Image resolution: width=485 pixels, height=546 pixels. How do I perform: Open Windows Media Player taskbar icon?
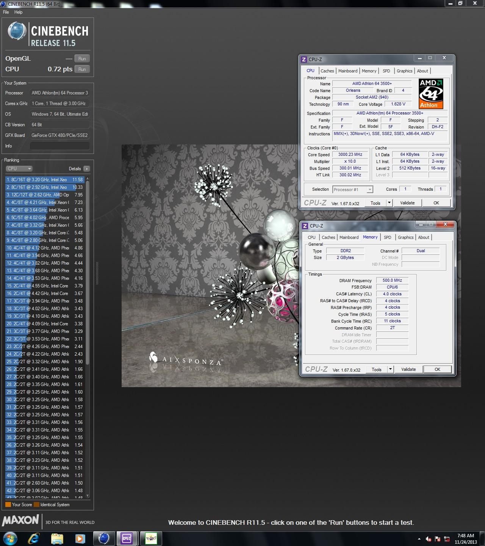(80, 538)
